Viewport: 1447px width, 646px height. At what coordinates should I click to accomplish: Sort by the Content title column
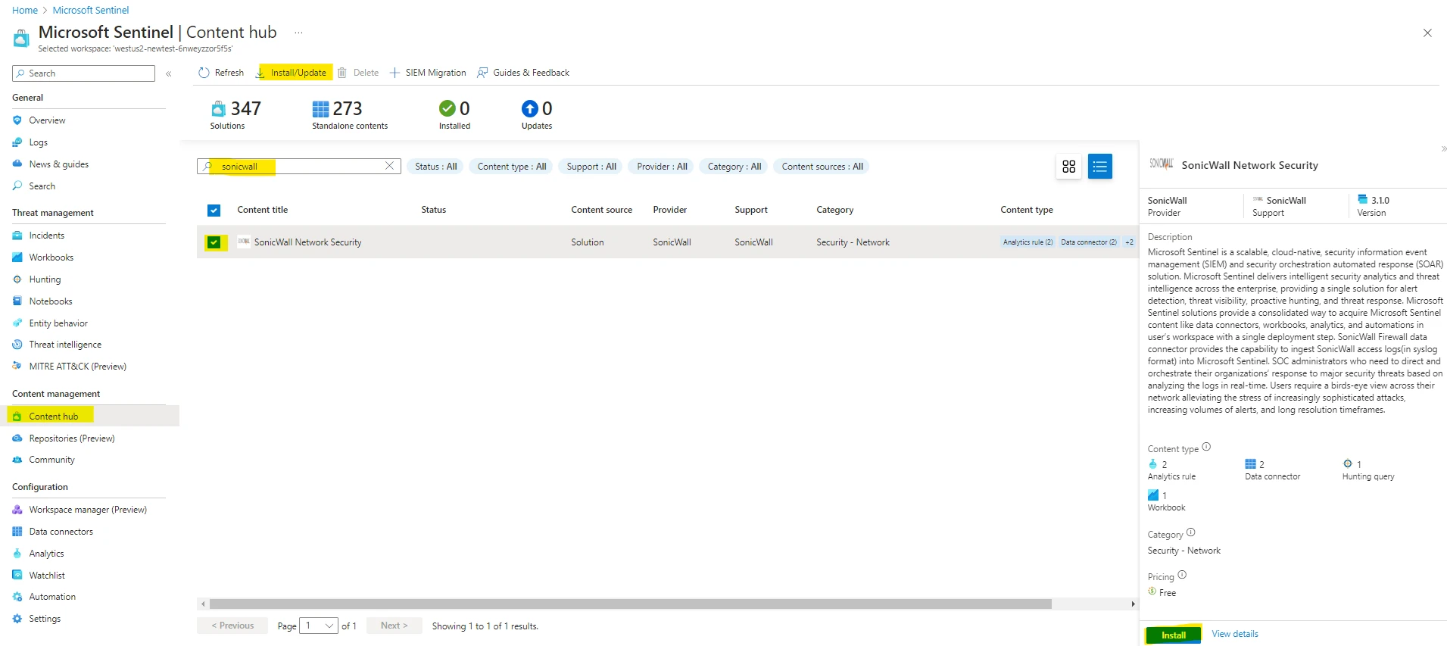pos(263,210)
